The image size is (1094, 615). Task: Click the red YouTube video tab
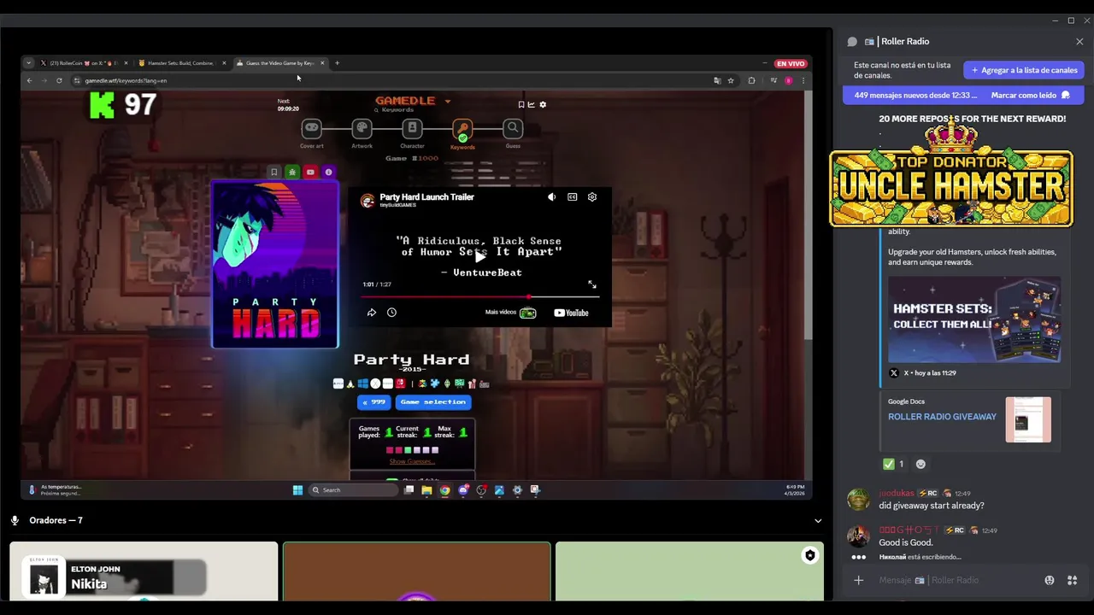pyautogui.click(x=310, y=172)
